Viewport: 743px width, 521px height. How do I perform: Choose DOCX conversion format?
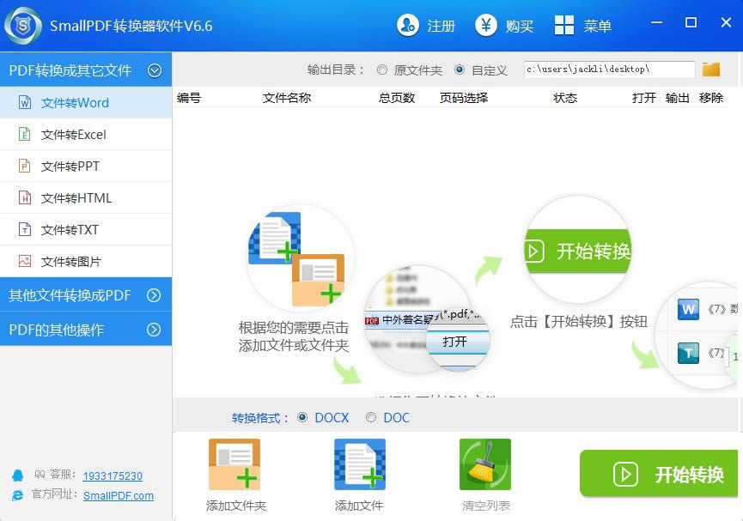[302, 417]
